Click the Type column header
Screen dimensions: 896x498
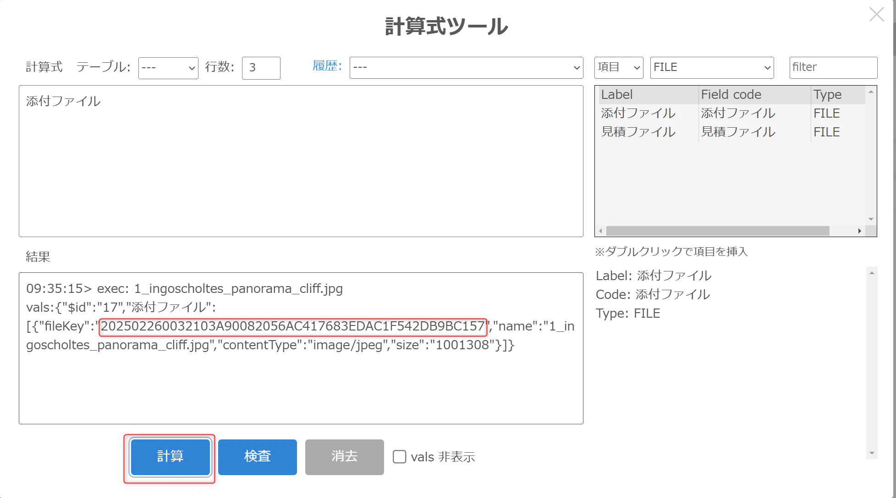(838, 94)
